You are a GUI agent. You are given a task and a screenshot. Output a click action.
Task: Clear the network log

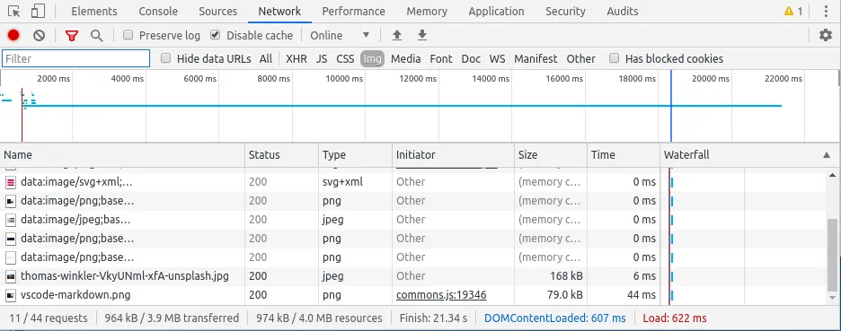tap(39, 35)
